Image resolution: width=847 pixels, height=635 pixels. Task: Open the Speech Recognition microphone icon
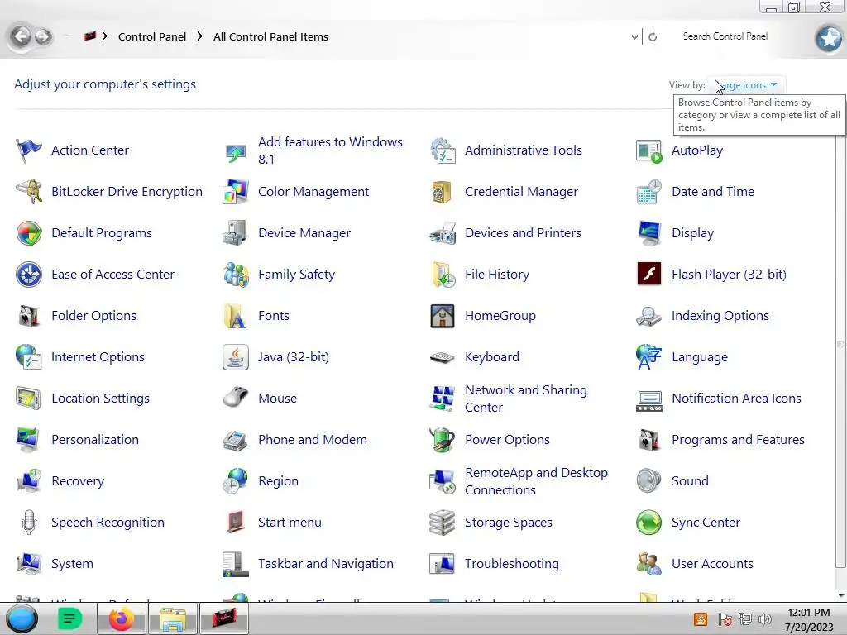click(x=29, y=523)
